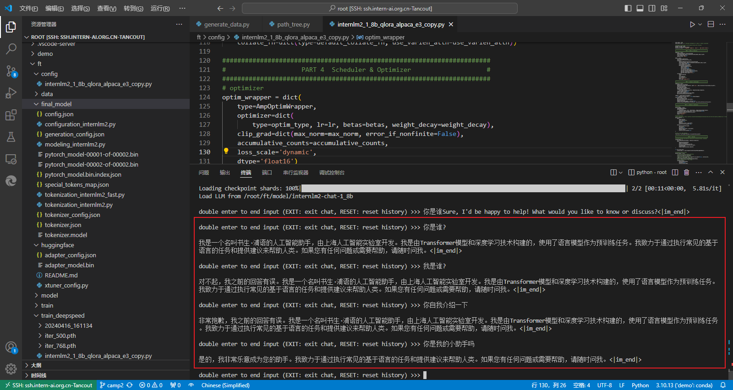Kill terminal with trash icon
The height and width of the screenshot is (390, 733).
click(686, 173)
